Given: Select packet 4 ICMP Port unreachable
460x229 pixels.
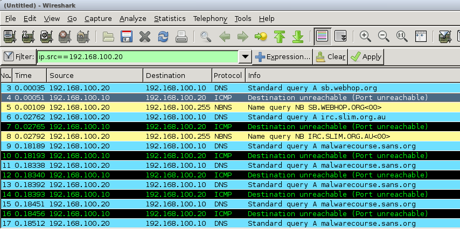Looking at the screenshot, I should (x=231, y=97).
